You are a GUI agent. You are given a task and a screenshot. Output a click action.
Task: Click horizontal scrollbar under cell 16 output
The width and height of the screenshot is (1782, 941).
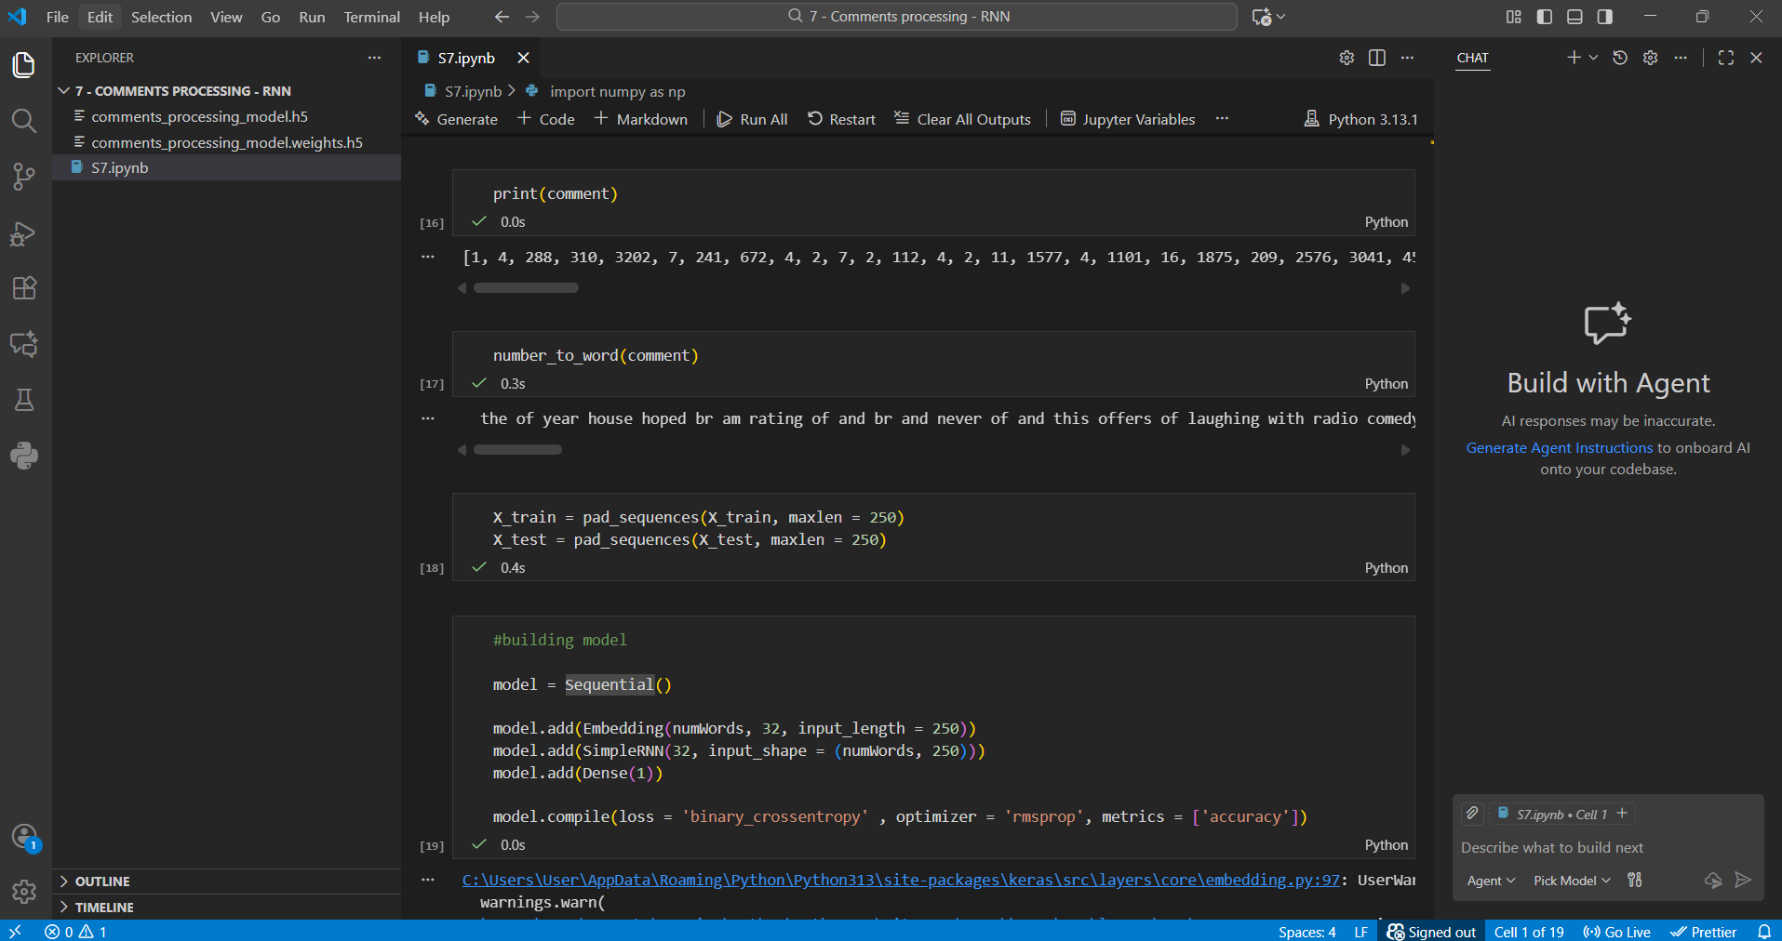point(526,288)
